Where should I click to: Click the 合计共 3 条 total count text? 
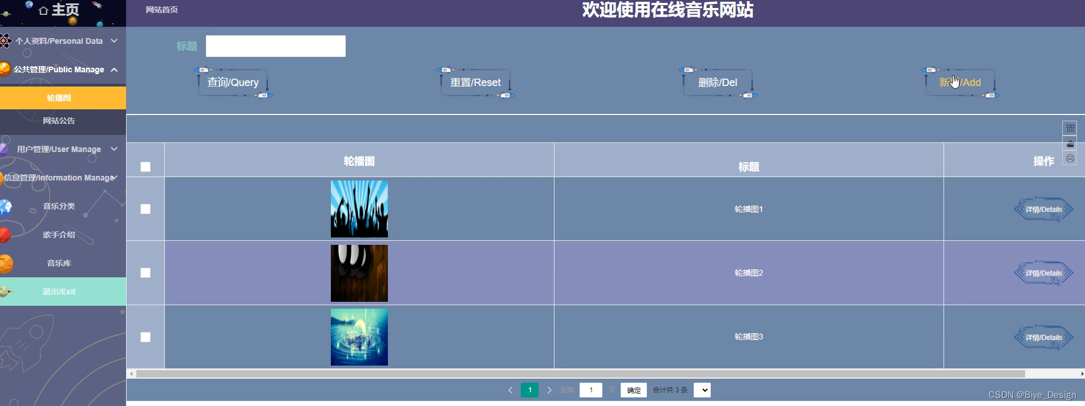[x=670, y=390]
